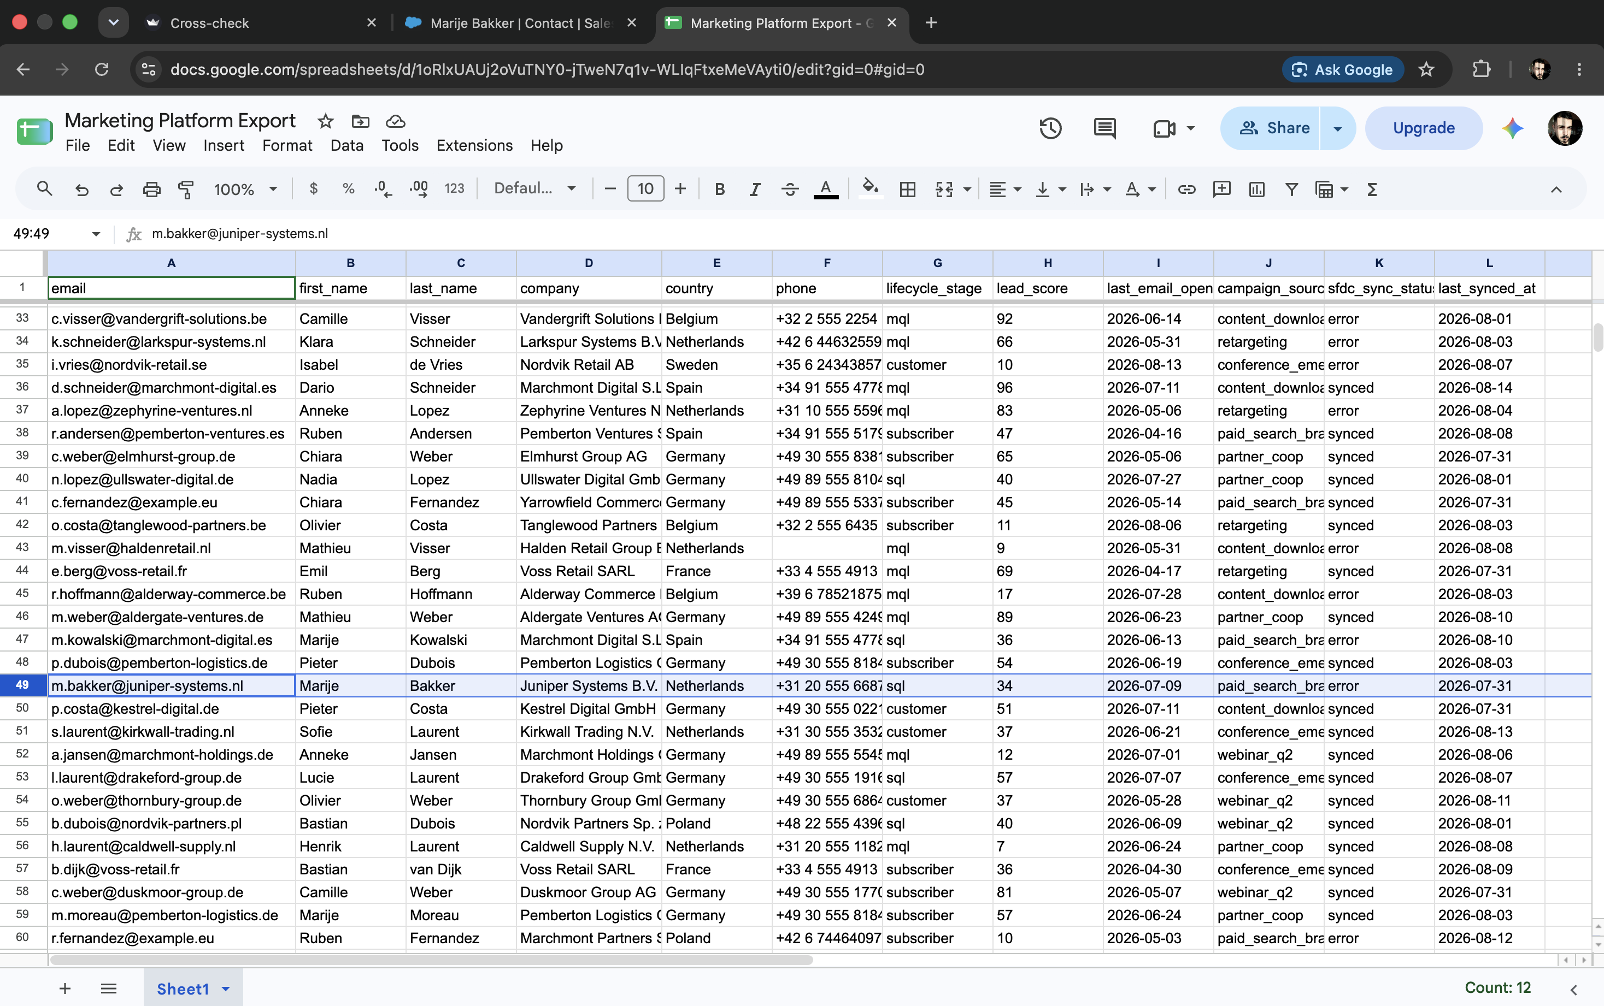
Task: Click the Name box showing 49:49
Action: click(x=57, y=234)
